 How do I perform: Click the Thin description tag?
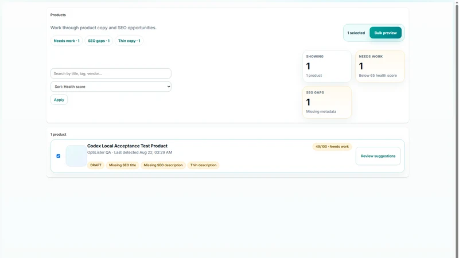click(203, 165)
